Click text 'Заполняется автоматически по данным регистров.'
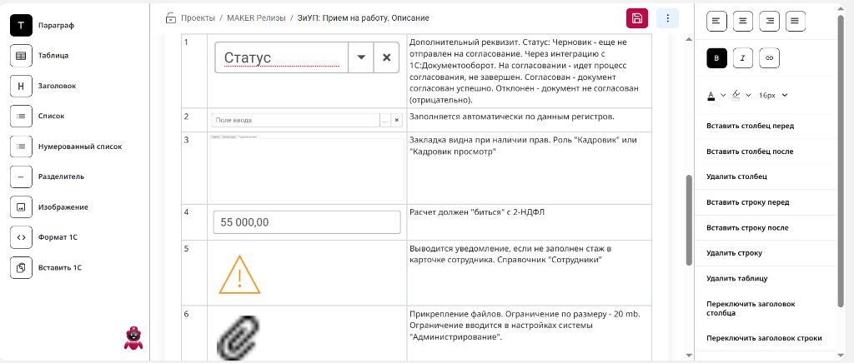 pos(512,117)
